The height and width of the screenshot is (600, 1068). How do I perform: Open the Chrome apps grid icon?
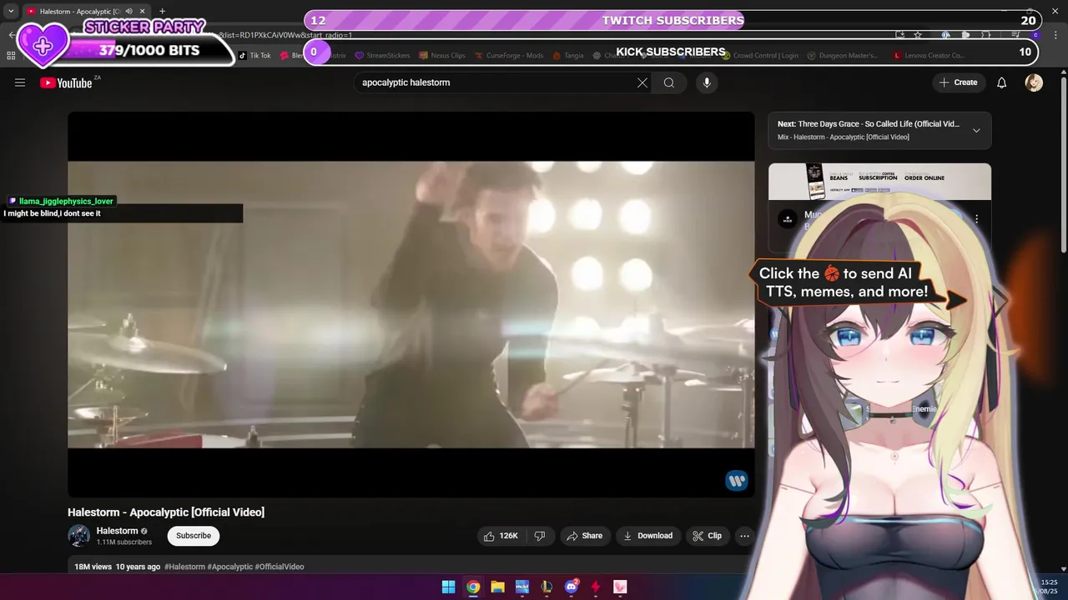click(11, 56)
